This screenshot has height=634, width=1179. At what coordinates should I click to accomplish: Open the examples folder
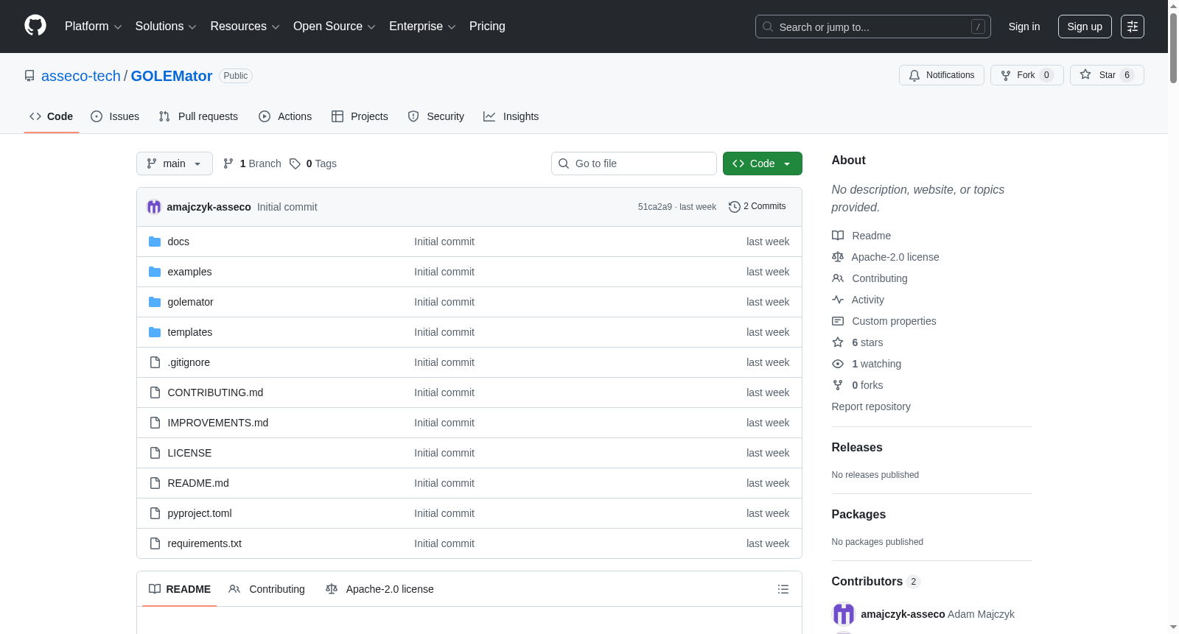(189, 272)
